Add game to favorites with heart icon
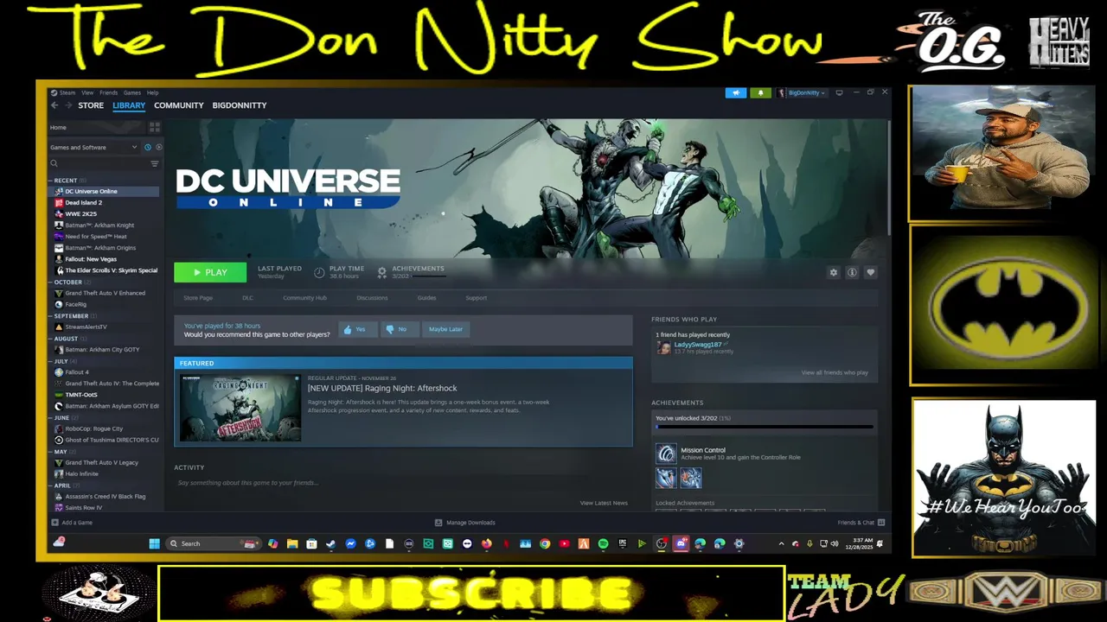1107x622 pixels. (871, 272)
